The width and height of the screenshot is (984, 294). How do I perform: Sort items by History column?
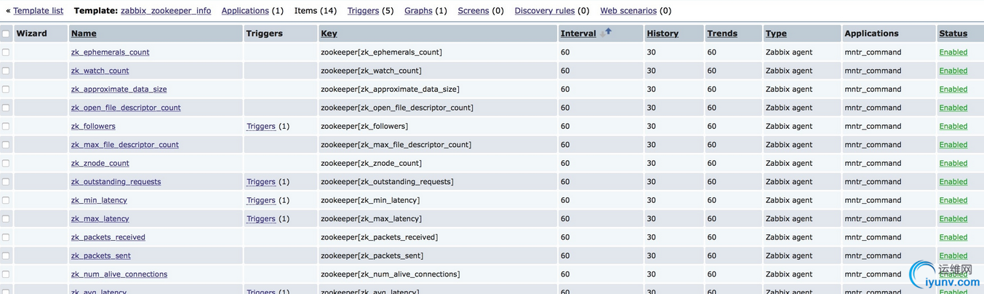(663, 33)
